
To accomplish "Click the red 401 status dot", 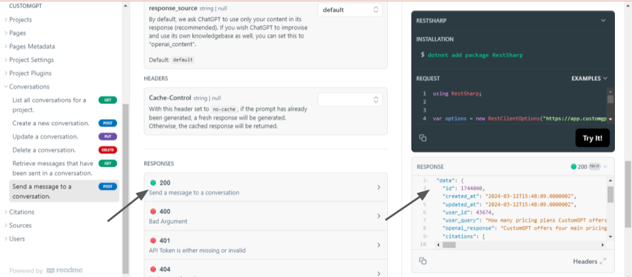I will point(153,240).
